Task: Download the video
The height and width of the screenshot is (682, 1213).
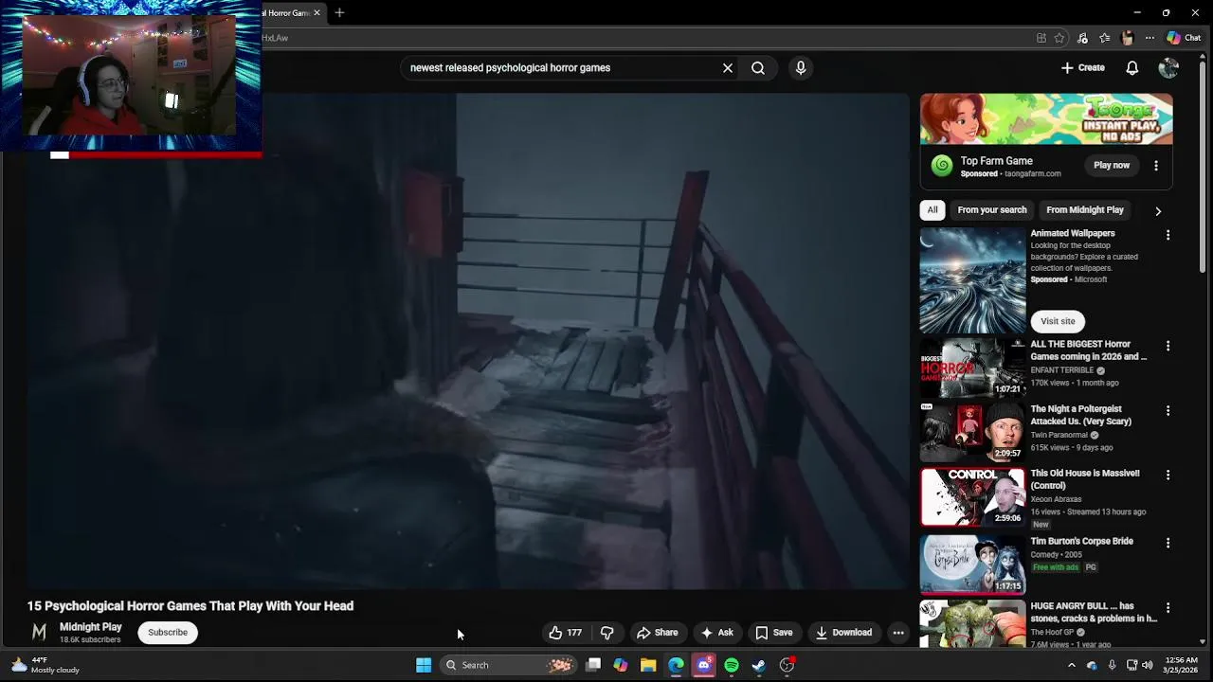Action: [x=843, y=633]
